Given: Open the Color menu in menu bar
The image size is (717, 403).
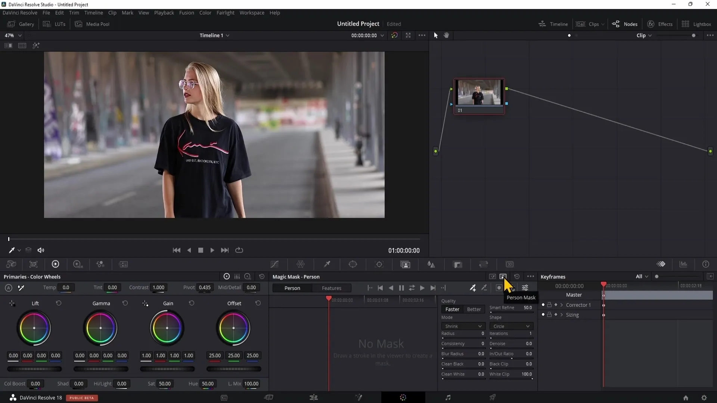Looking at the screenshot, I should pyautogui.click(x=205, y=12).
